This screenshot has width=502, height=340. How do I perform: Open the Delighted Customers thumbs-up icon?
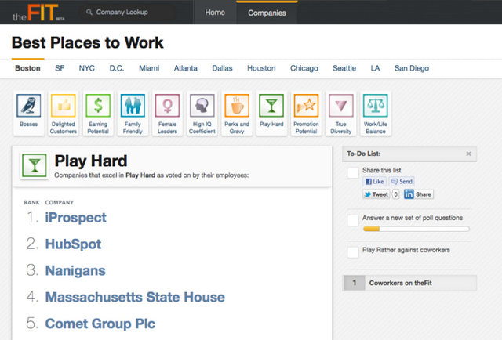[x=64, y=106]
